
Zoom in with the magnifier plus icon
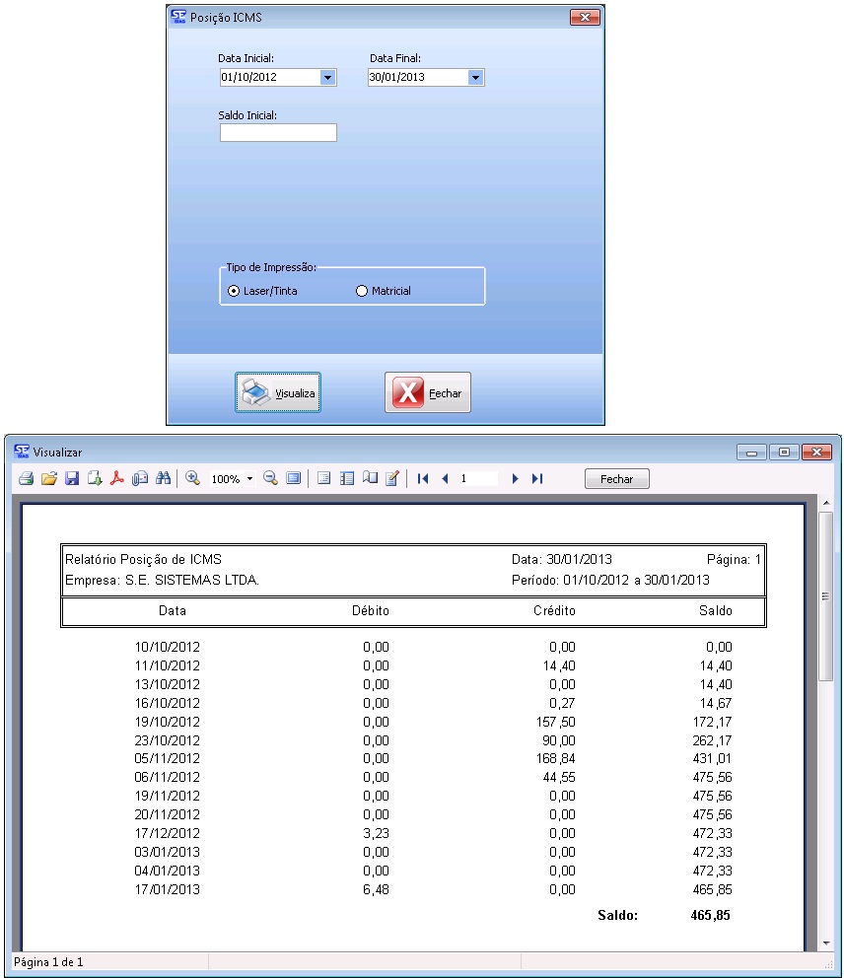pos(193,478)
